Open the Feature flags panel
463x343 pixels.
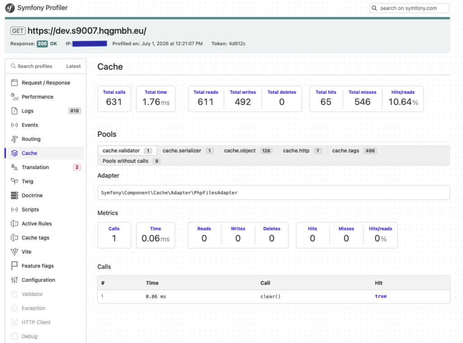[46, 266]
